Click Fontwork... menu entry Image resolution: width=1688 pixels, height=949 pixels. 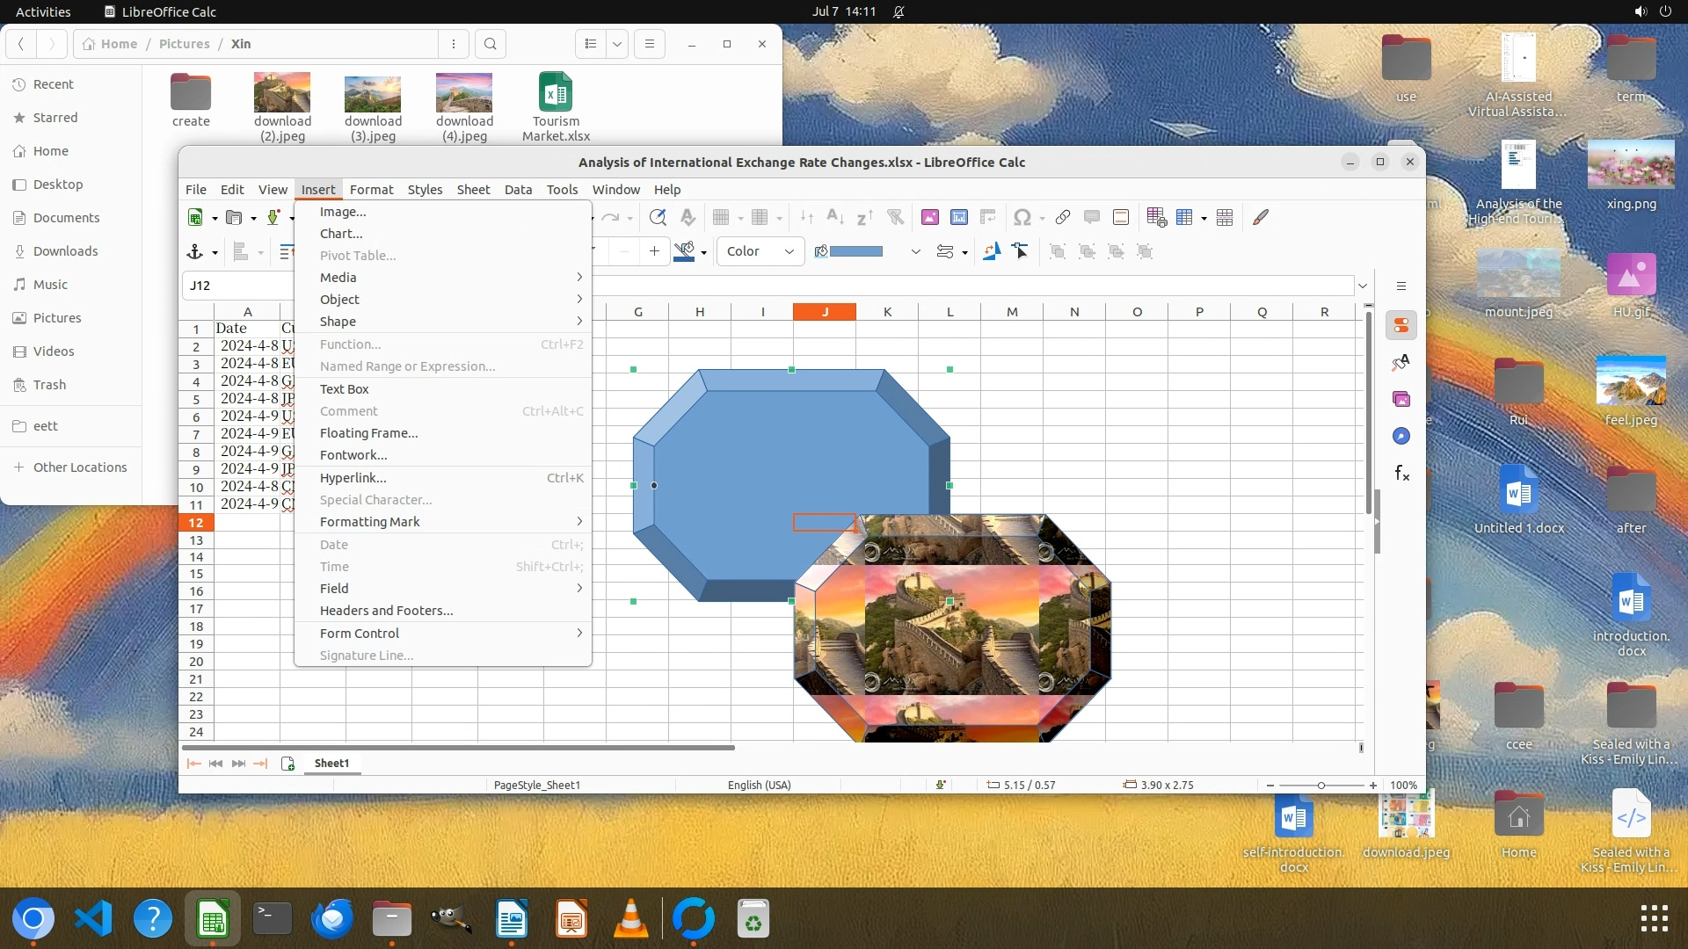(x=353, y=454)
